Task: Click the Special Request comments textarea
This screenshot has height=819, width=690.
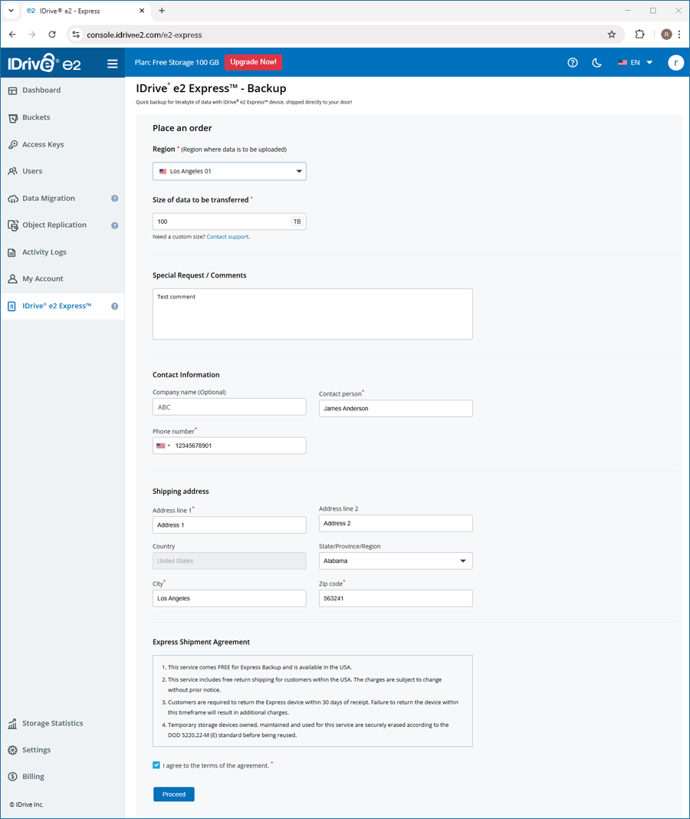Action: tap(312, 314)
